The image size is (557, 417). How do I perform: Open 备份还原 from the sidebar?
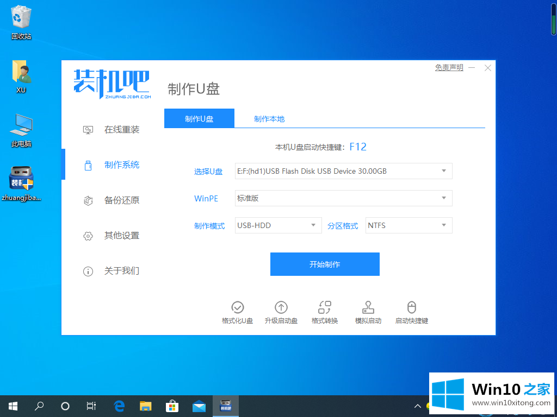click(x=121, y=200)
